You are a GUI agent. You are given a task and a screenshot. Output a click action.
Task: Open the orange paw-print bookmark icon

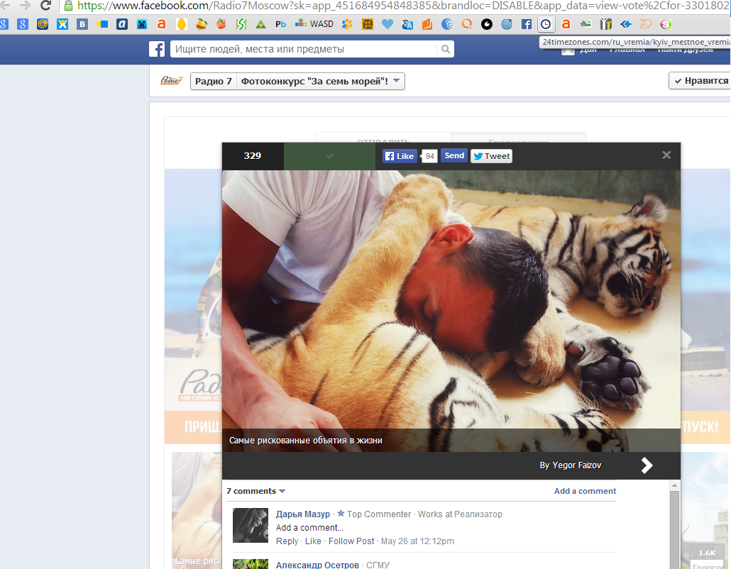(347, 23)
